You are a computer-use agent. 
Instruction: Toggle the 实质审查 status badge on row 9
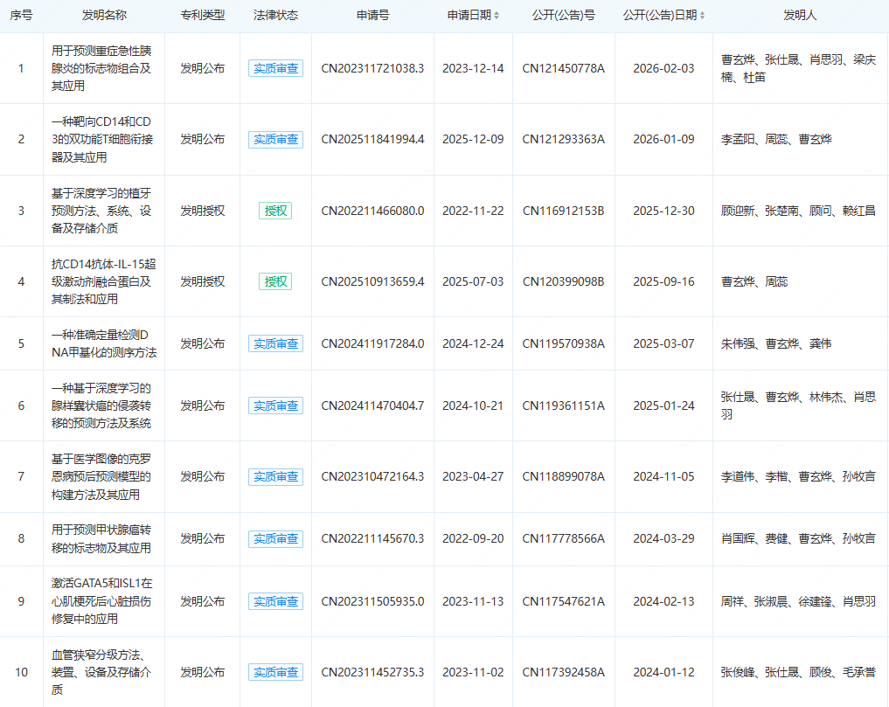275,601
